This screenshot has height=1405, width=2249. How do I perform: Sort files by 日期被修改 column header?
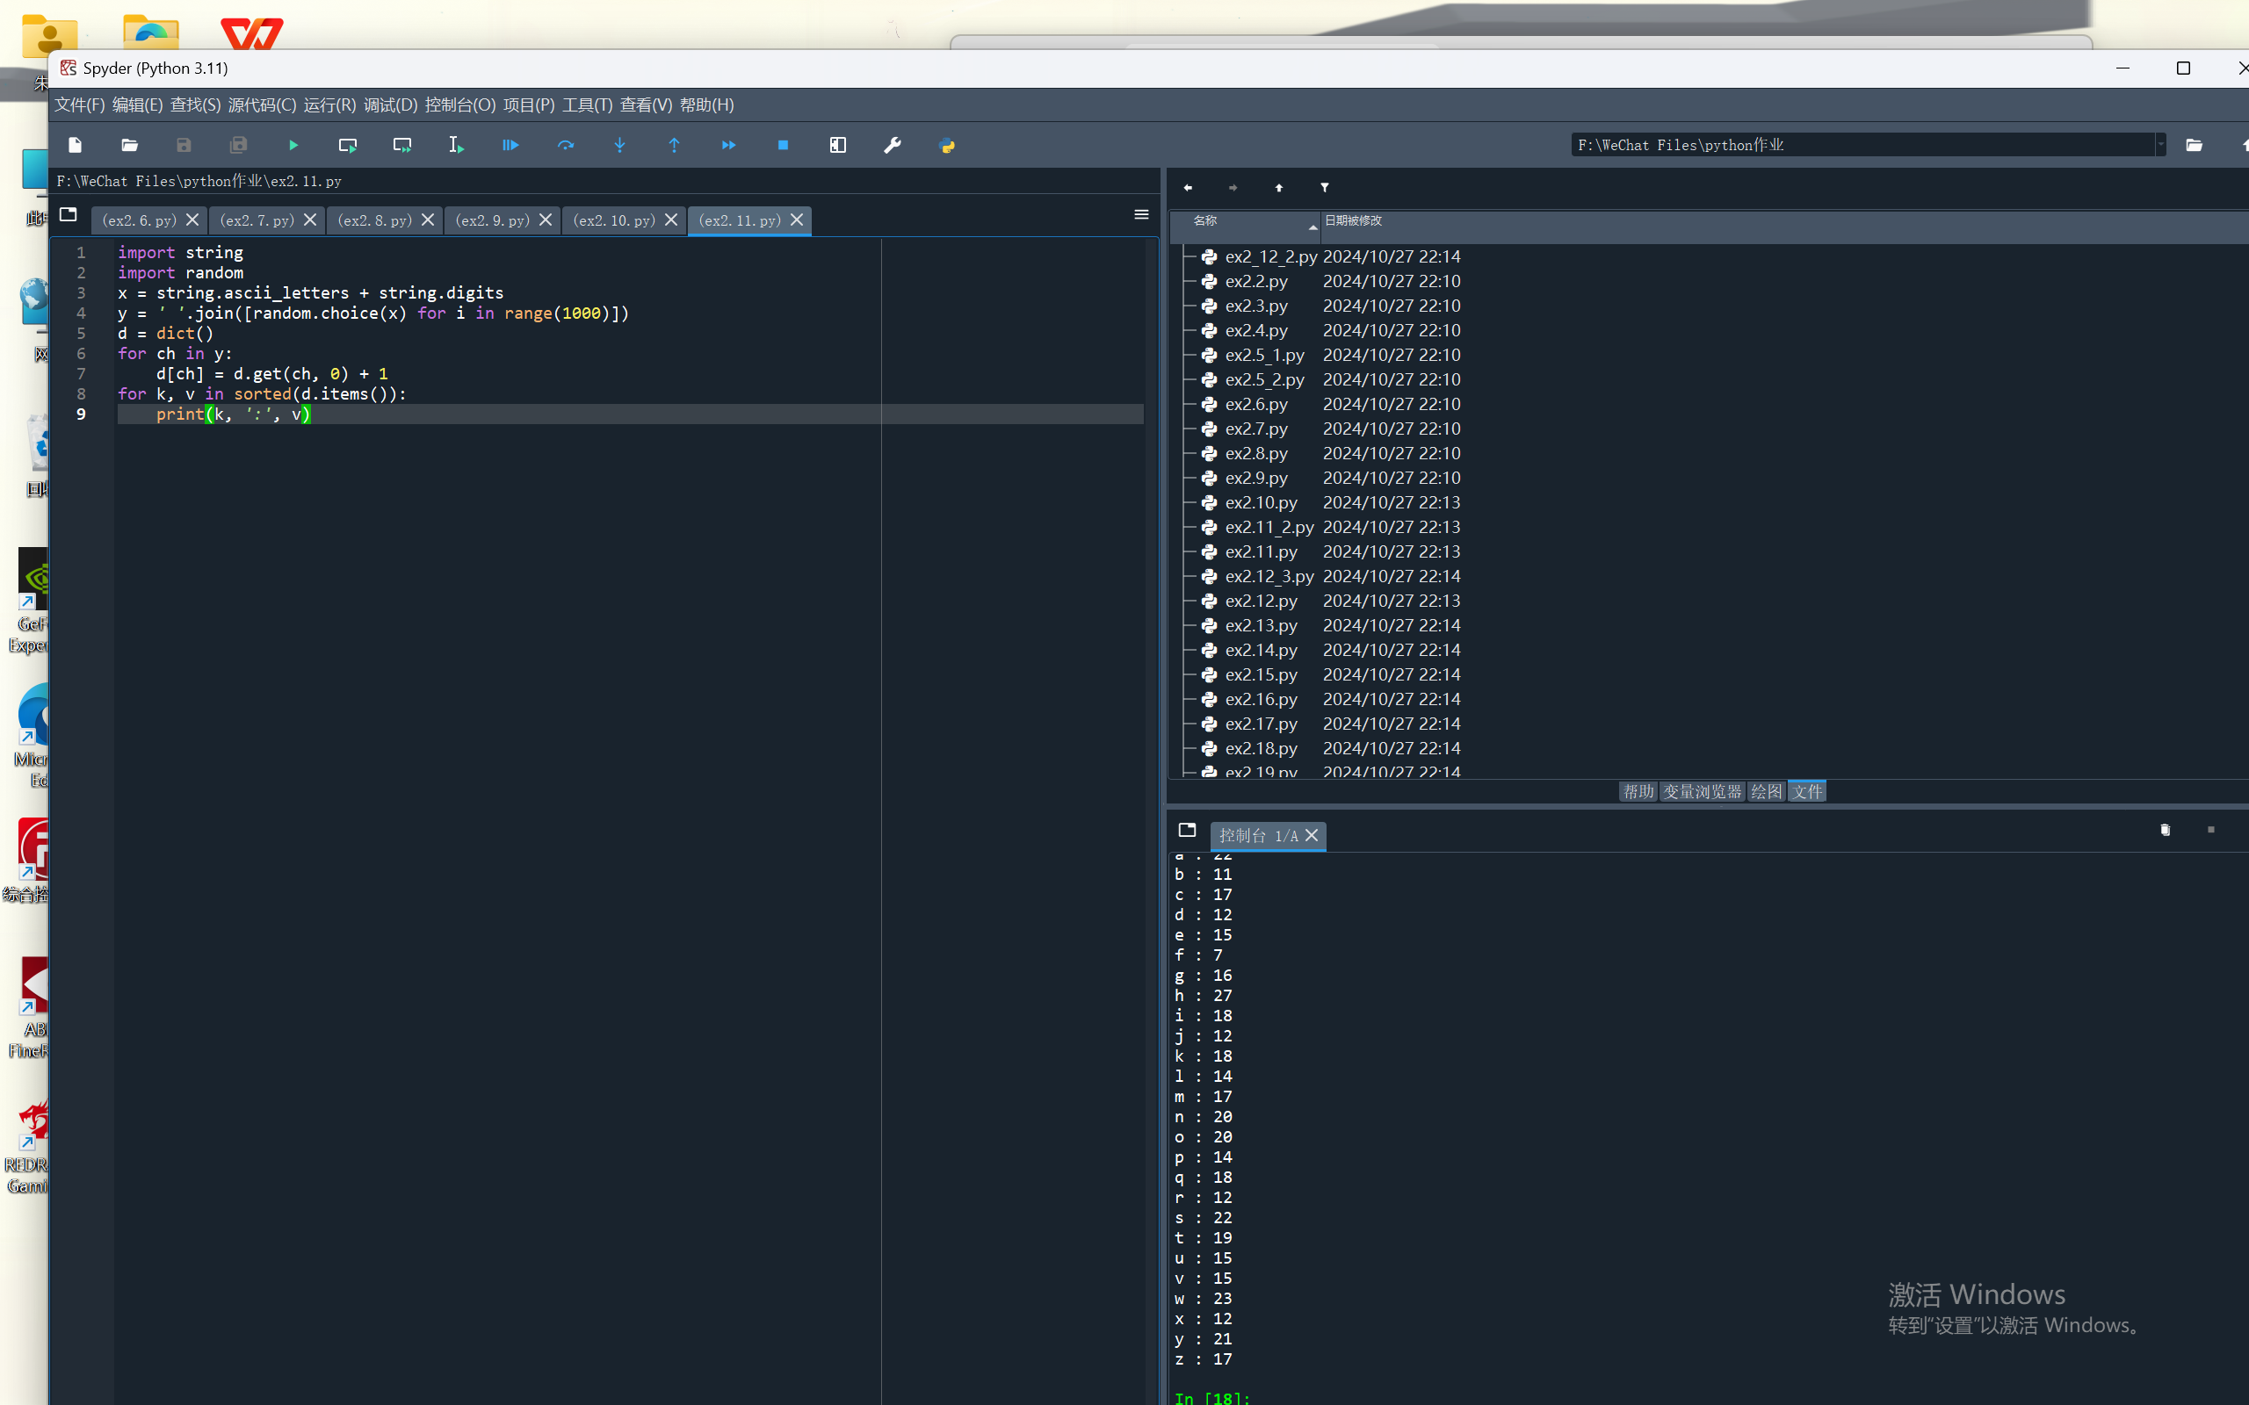tap(1353, 221)
